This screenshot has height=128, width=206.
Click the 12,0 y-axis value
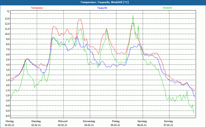tap(7, 24)
